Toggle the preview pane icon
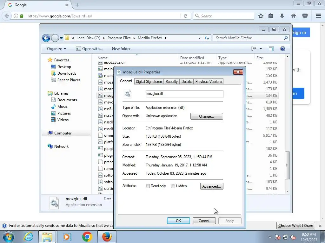The width and height of the screenshot is (325, 243). pyautogui.click(x=271, y=49)
